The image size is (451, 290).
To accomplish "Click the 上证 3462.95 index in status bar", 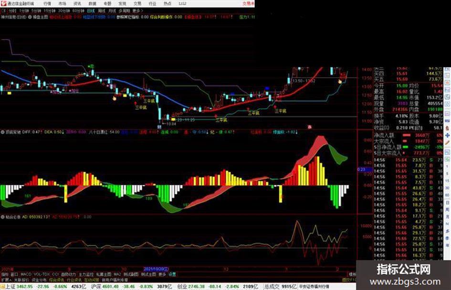I will tap(19, 287).
